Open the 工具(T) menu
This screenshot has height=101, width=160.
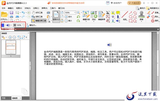[x=53, y=8]
